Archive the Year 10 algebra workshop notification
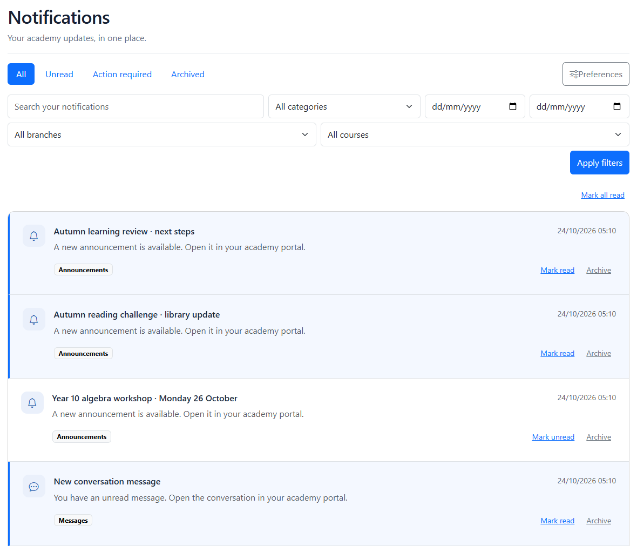This screenshot has width=637, height=546. click(x=599, y=437)
